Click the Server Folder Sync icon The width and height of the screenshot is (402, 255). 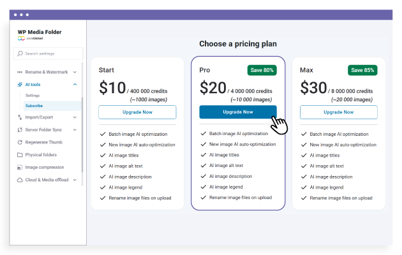point(20,129)
